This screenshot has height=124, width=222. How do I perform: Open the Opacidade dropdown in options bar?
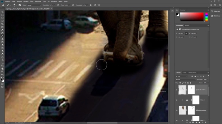pyautogui.click(x=54, y=5)
